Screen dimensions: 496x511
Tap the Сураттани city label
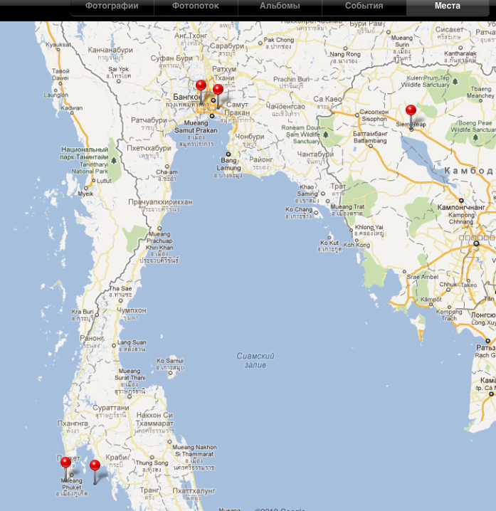pos(110,408)
